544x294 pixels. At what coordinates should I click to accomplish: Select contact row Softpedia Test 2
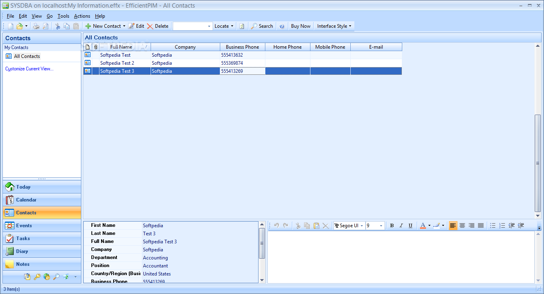point(242,63)
